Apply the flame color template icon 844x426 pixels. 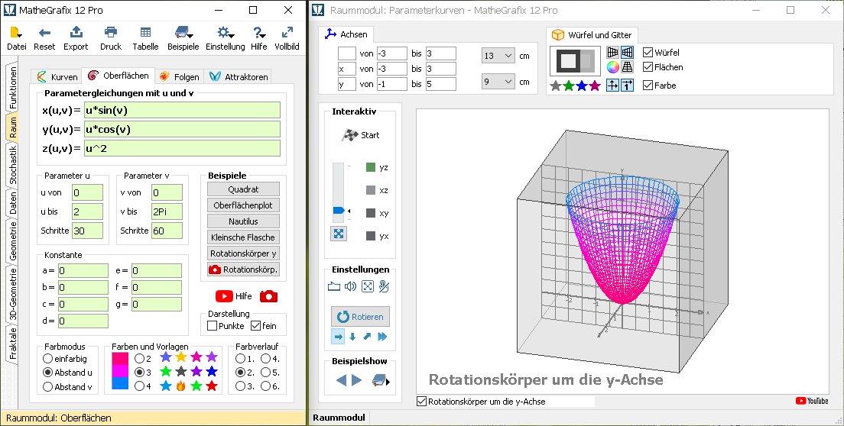(181, 386)
